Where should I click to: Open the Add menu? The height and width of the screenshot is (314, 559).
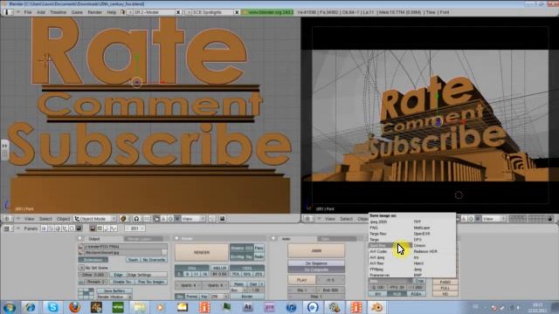(41, 12)
